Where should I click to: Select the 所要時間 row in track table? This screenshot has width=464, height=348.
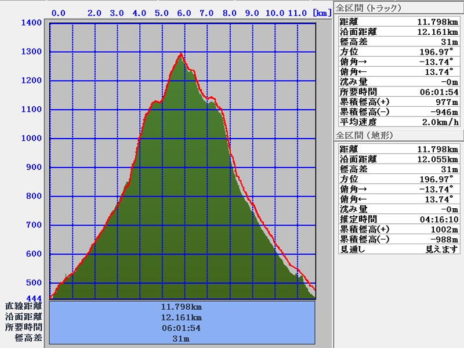tap(398, 92)
